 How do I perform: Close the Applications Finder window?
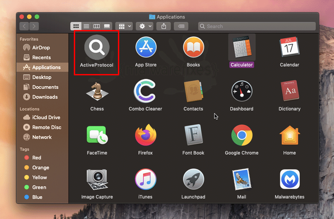pyautogui.click(x=21, y=17)
